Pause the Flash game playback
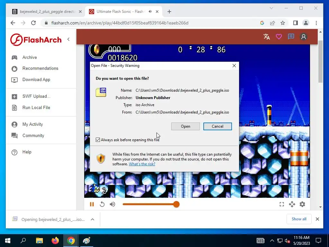329x247 pixels. coord(92,204)
